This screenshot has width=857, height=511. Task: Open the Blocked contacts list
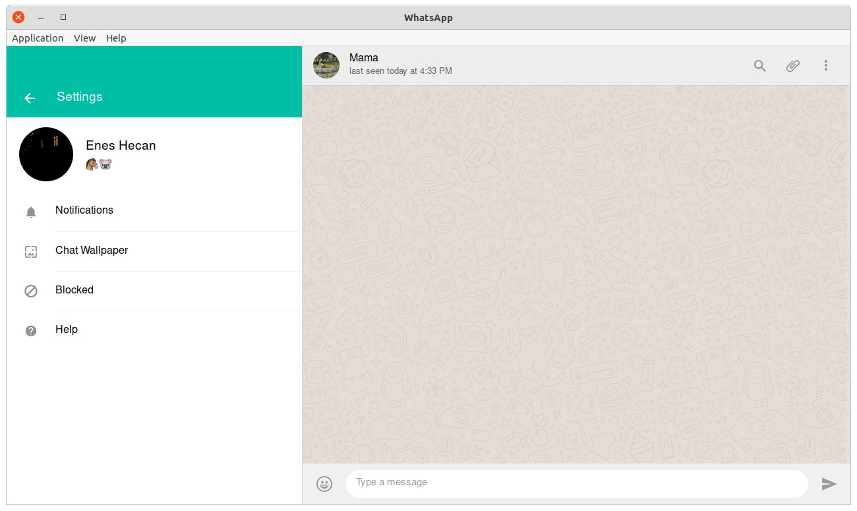click(x=154, y=291)
